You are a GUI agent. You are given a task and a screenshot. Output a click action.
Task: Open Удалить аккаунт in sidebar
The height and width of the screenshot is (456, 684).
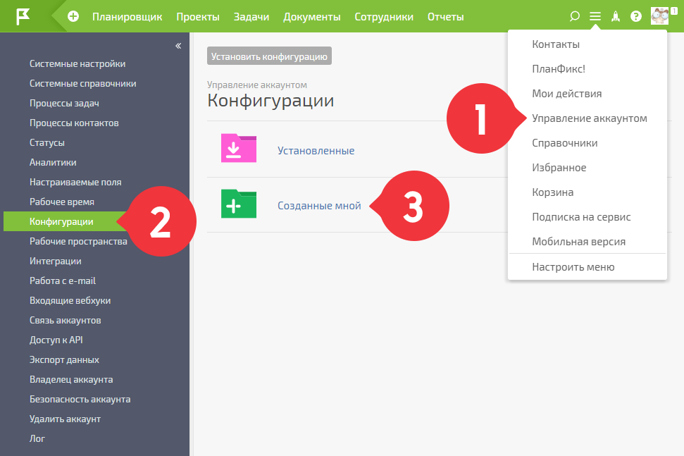pos(65,419)
